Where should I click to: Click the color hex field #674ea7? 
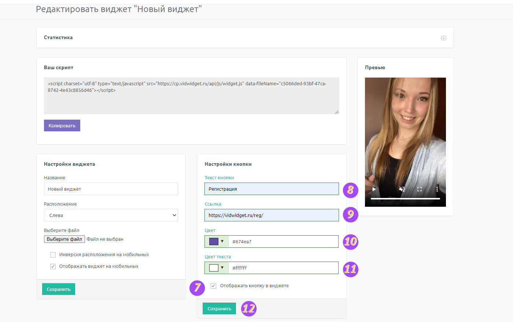[283, 241]
